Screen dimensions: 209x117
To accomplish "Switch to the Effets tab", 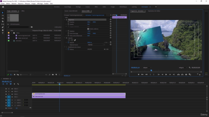I will (23, 11).
